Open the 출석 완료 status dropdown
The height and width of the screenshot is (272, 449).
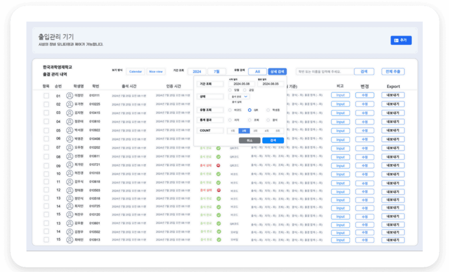click(x=239, y=96)
